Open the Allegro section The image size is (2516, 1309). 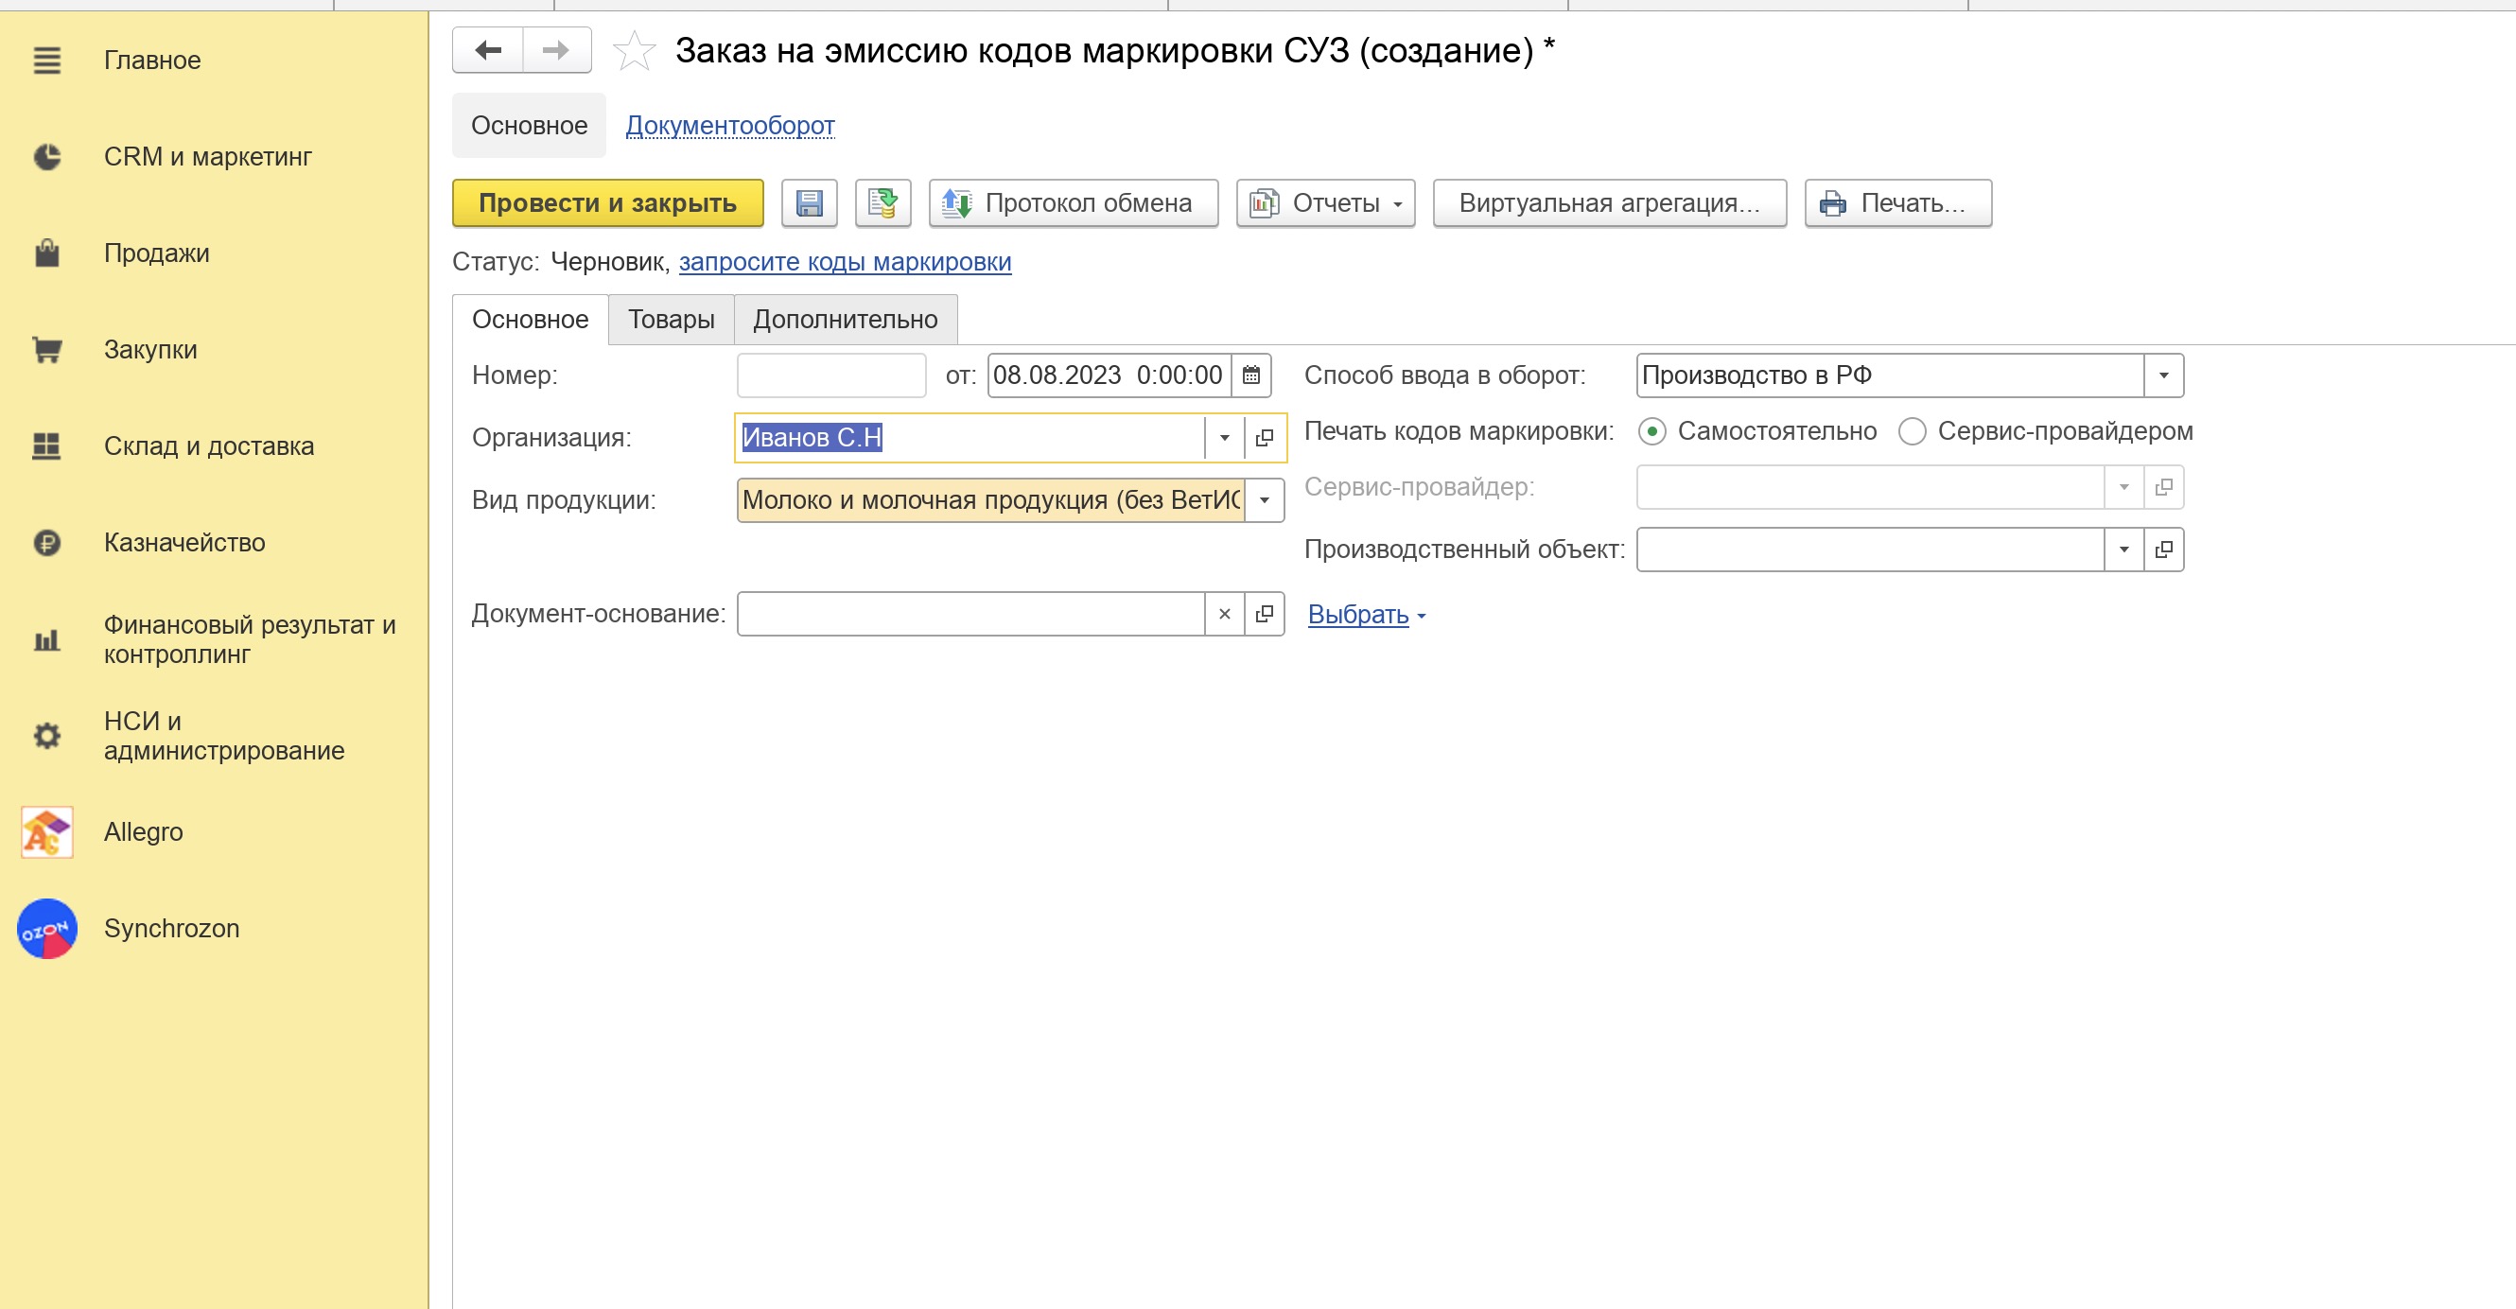click(143, 832)
